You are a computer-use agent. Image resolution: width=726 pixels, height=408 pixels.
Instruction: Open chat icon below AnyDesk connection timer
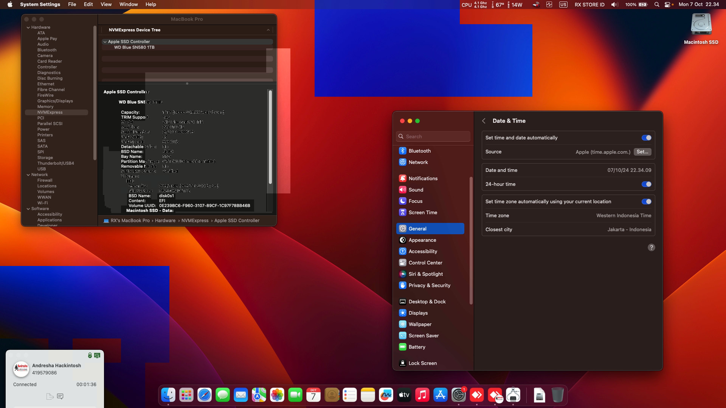60,396
